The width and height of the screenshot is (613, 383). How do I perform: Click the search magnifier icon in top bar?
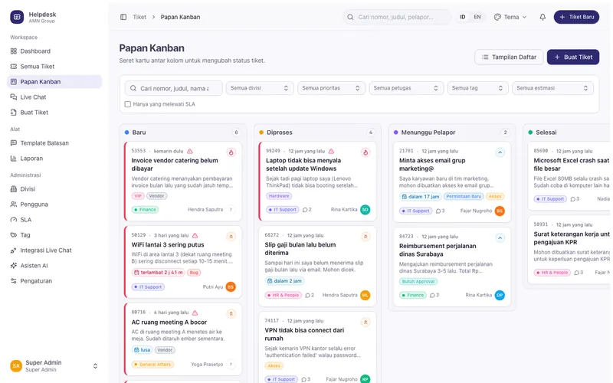click(x=350, y=17)
